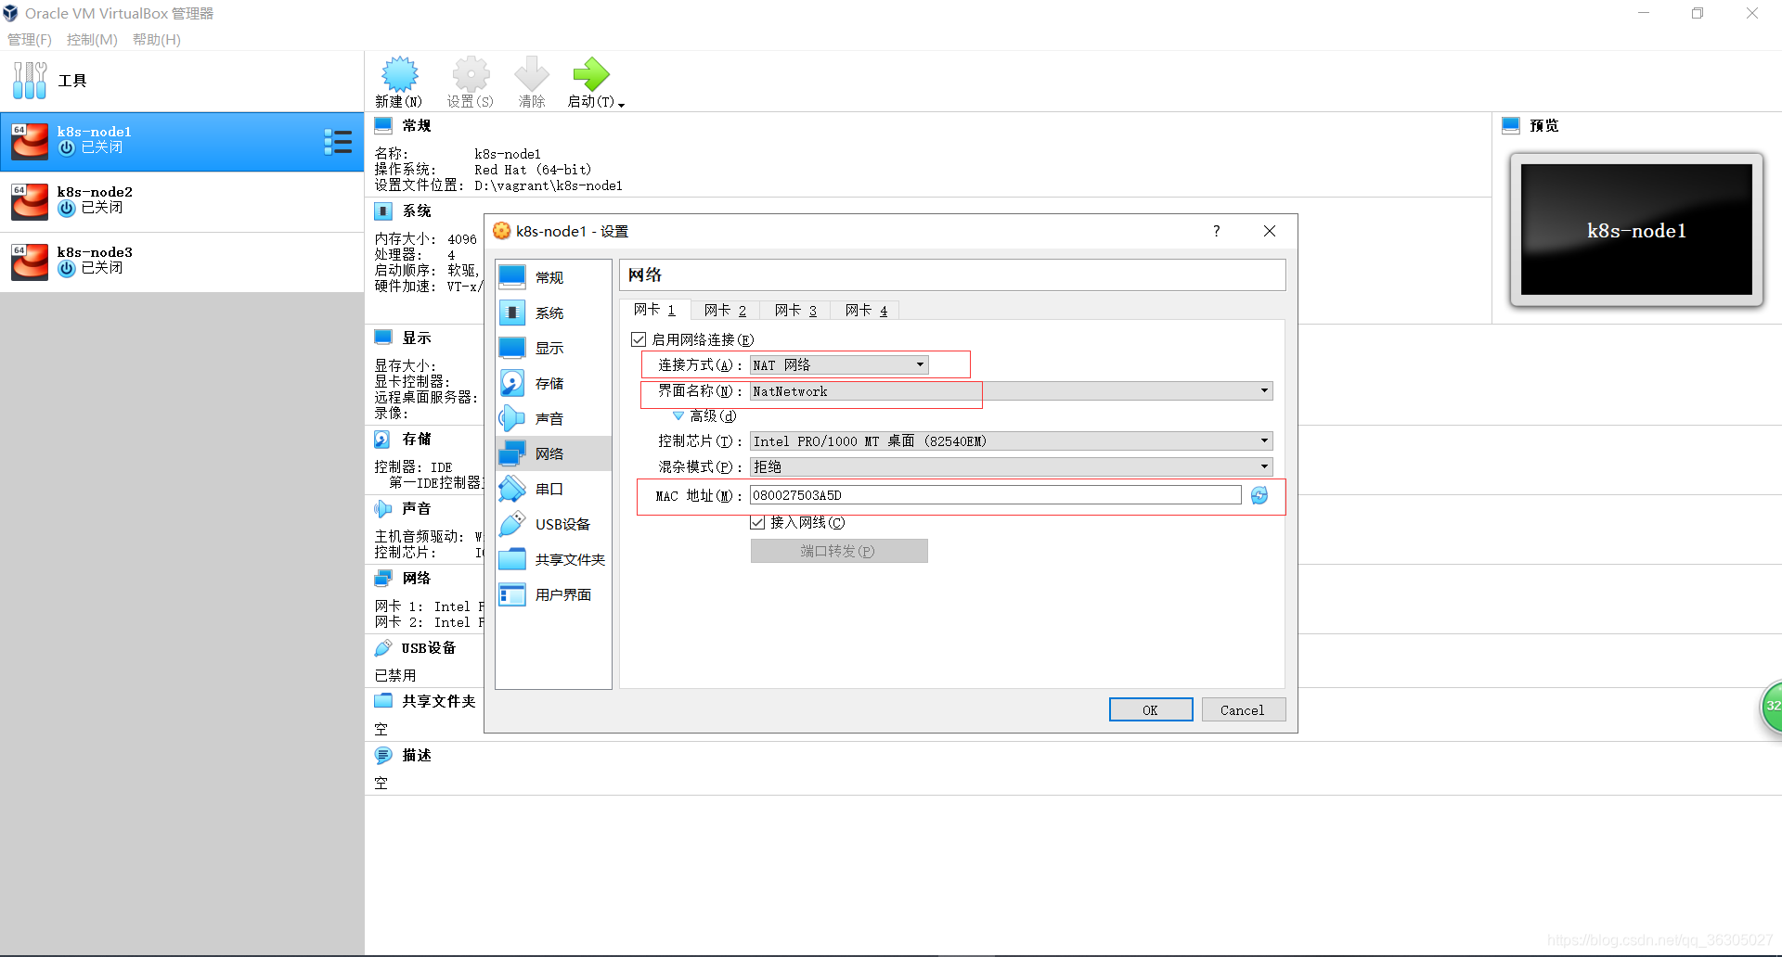Click the Port Forwarding (端口转发) button

pos(839,551)
